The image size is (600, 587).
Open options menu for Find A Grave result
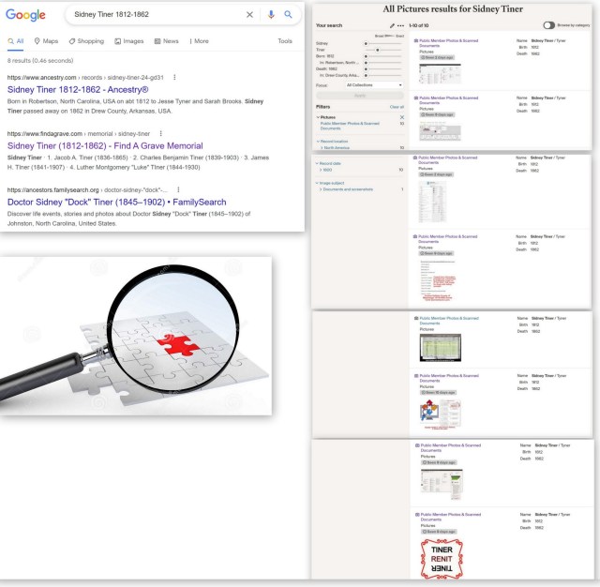click(161, 134)
